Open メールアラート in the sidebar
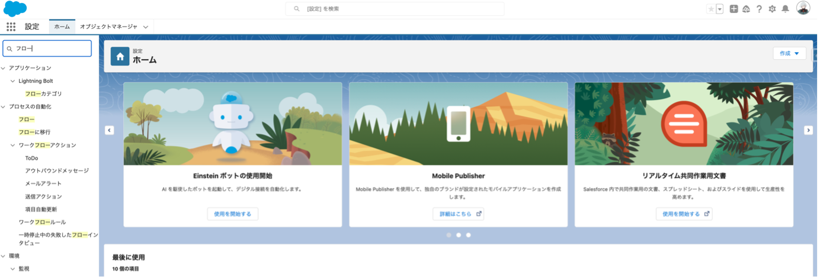 (x=43, y=183)
